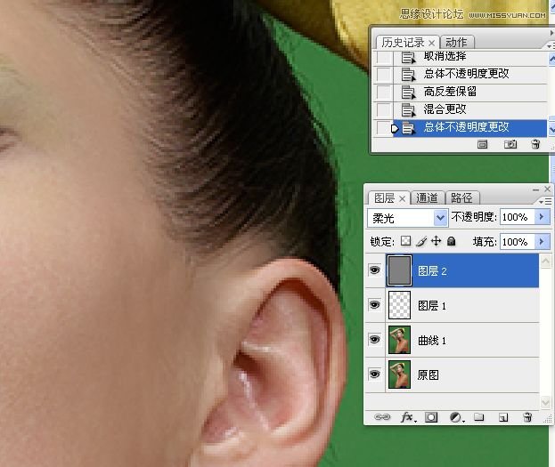
Task: Create new document from current history state
Action: (482, 144)
